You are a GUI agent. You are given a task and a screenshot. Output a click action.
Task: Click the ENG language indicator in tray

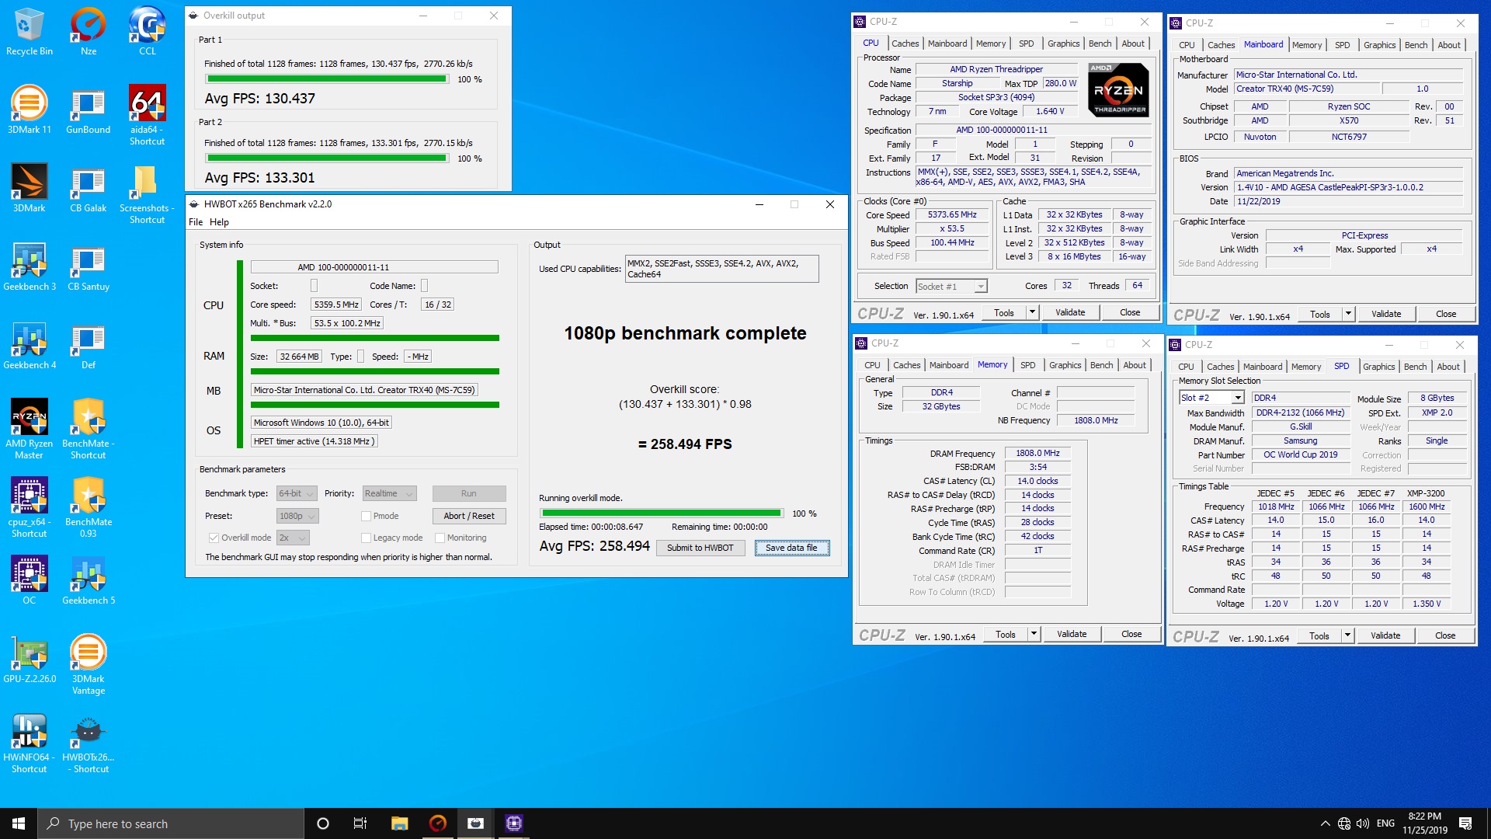1385,823
